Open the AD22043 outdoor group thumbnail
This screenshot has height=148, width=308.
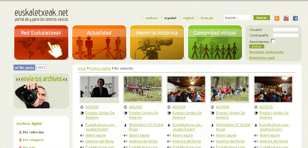143,89
